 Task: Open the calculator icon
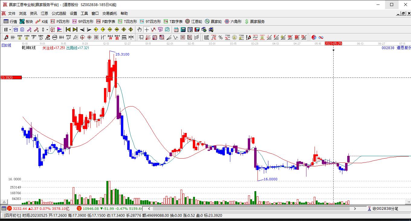(183, 30)
